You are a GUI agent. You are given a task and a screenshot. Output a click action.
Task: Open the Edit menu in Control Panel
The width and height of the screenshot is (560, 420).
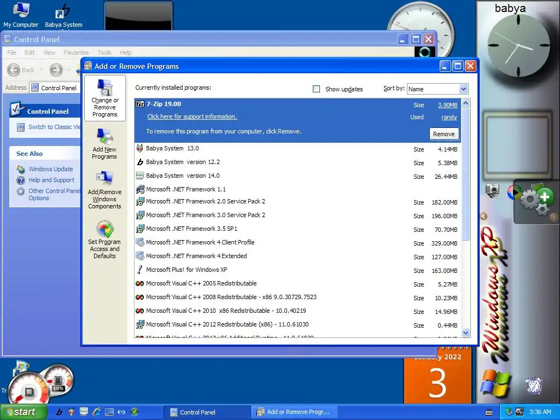[x=30, y=52]
